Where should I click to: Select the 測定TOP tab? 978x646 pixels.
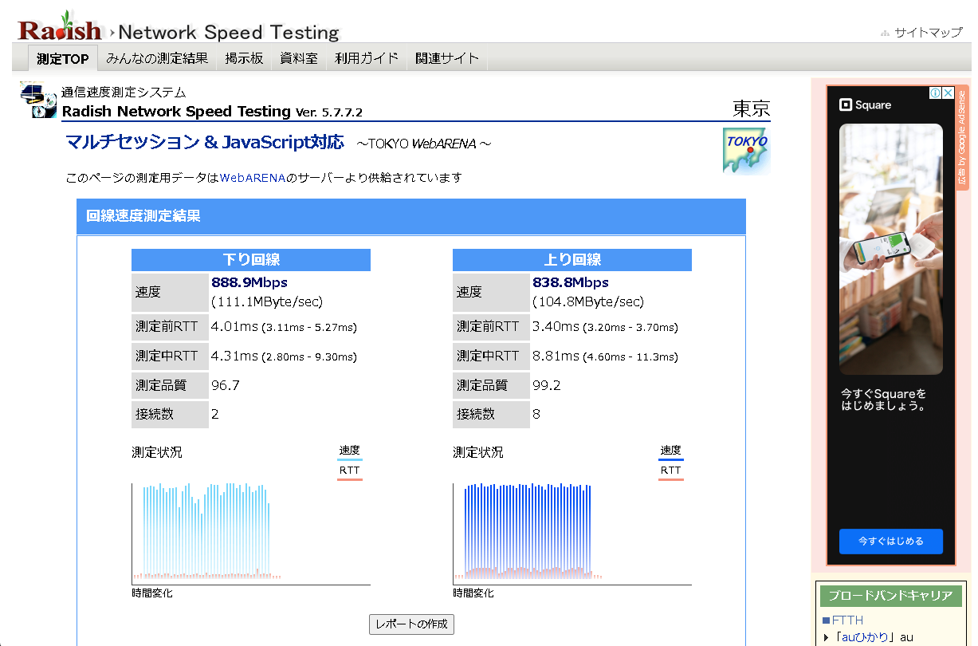[x=63, y=58]
